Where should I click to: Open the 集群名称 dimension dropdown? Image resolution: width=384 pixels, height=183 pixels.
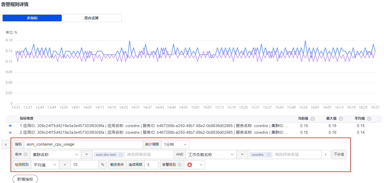point(55,155)
